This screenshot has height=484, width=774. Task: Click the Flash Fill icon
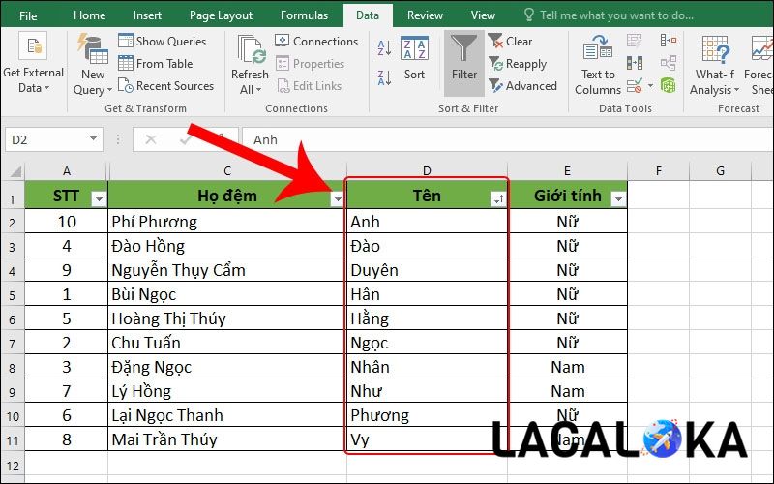coord(635,41)
